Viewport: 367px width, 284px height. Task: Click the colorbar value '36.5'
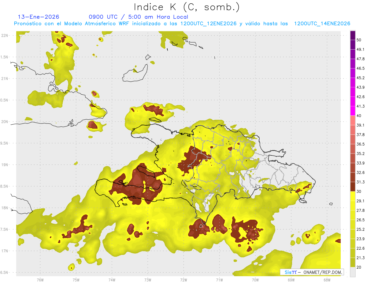tap(361, 144)
